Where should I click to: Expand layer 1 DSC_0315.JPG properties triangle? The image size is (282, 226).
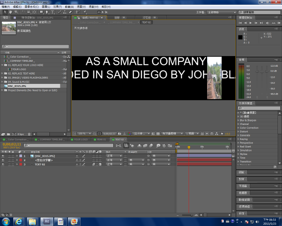coord(17,156)
